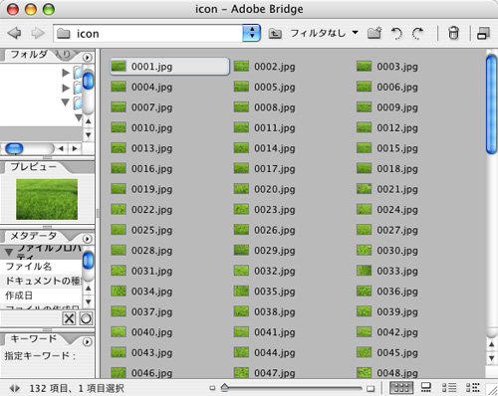Screen dimensions: 498x396
Task: Click the 0033.jpg thumbnail icon
Action: 364,271
